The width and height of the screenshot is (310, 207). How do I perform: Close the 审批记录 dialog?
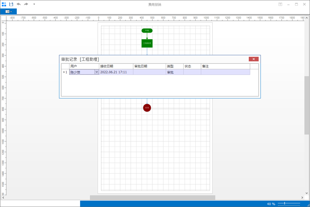pos(253,59)
